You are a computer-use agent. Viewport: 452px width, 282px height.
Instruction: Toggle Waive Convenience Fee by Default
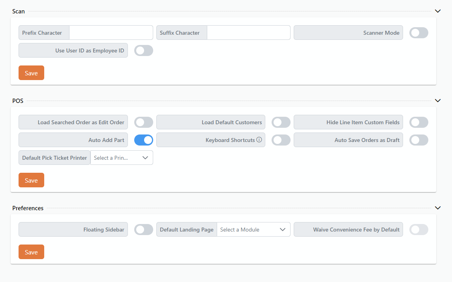(418, 230)
